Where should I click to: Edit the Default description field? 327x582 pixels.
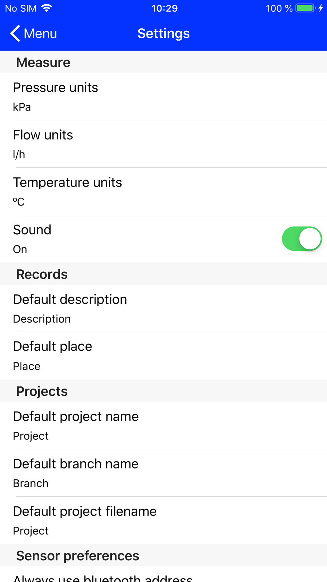(163, 308)
